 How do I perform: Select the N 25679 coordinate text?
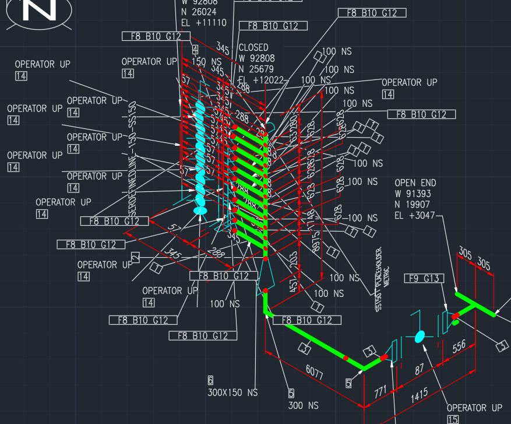(256, 69)
